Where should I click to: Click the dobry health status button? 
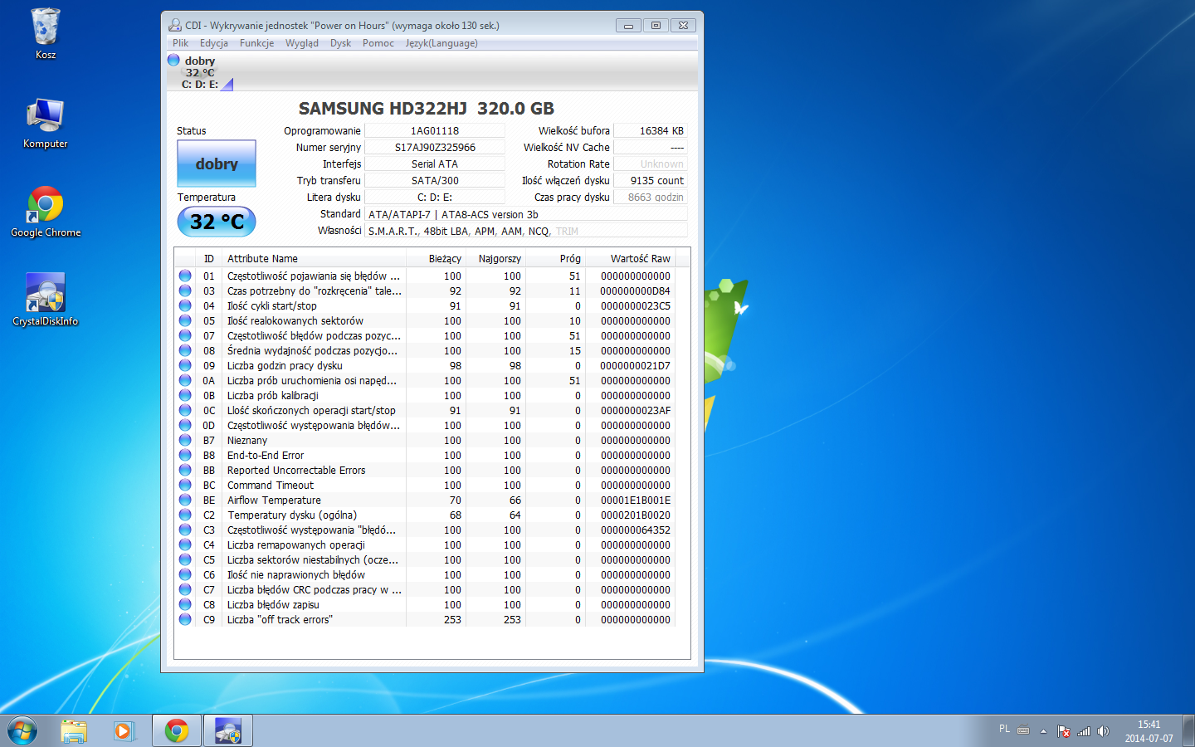(x=217, y=164)
